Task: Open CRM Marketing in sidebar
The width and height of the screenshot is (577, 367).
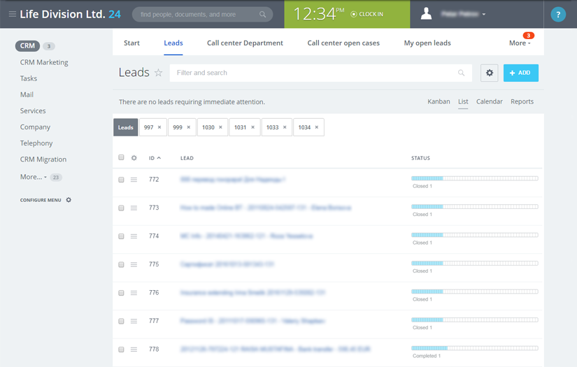Action: click(44, 62)
